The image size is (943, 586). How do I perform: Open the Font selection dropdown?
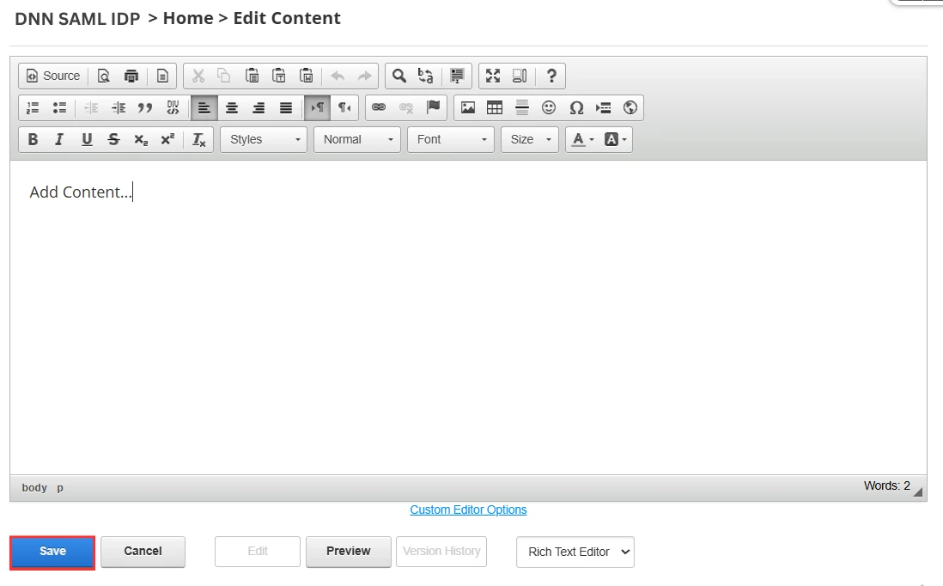coord(450,139)
